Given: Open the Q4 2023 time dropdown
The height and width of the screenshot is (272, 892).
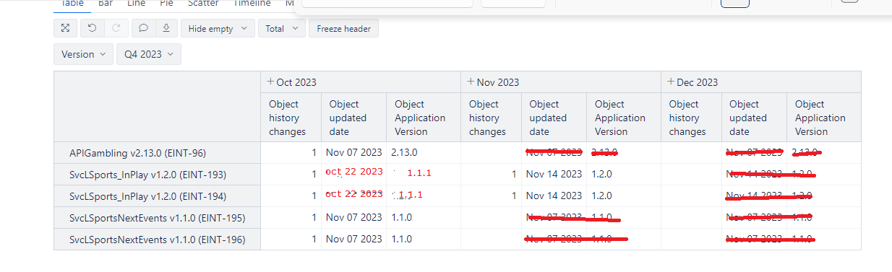Looking at the screenshot, I should pos(149,54).
